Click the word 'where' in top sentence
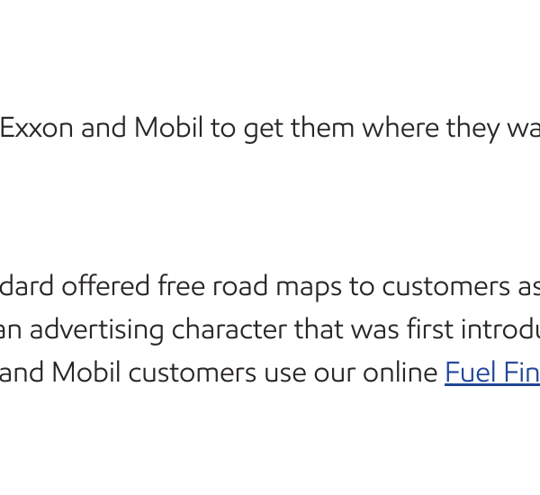540x495 pixels. tap(400, 128)
